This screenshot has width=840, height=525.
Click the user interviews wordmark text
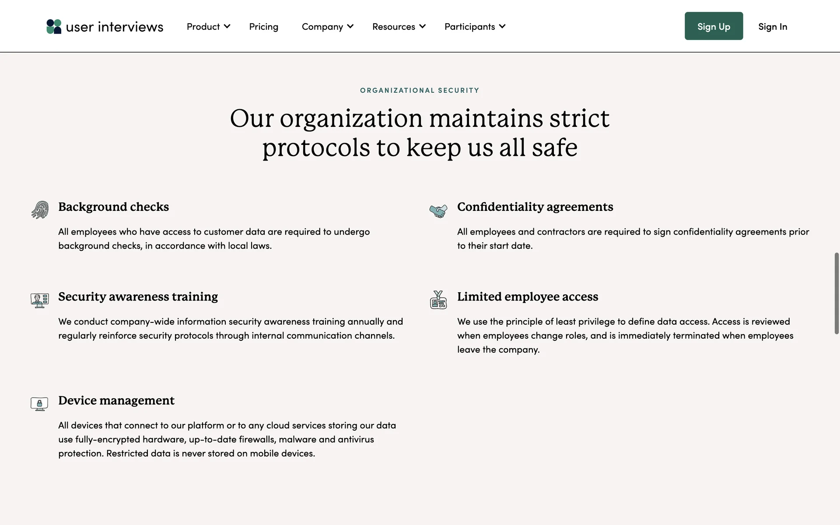(115, 27)
